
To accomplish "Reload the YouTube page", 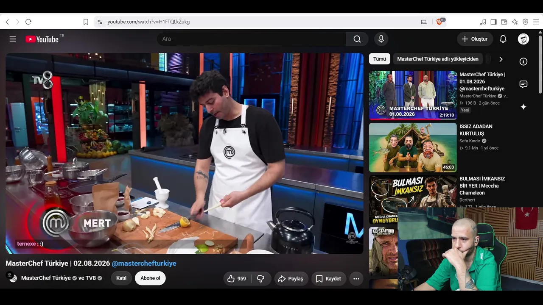I will point(28,22).
